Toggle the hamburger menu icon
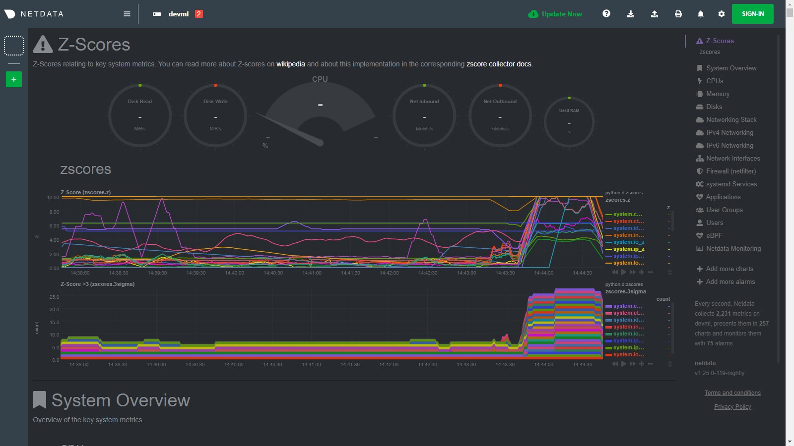794x446 pixels. tap(127, 14)
